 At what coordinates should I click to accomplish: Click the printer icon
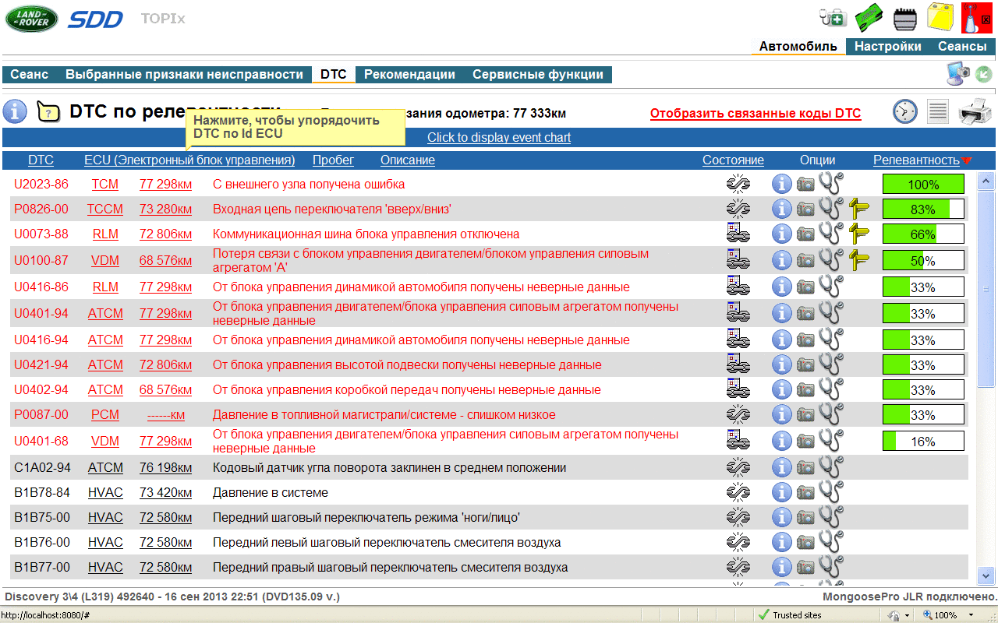coord(975,112)
